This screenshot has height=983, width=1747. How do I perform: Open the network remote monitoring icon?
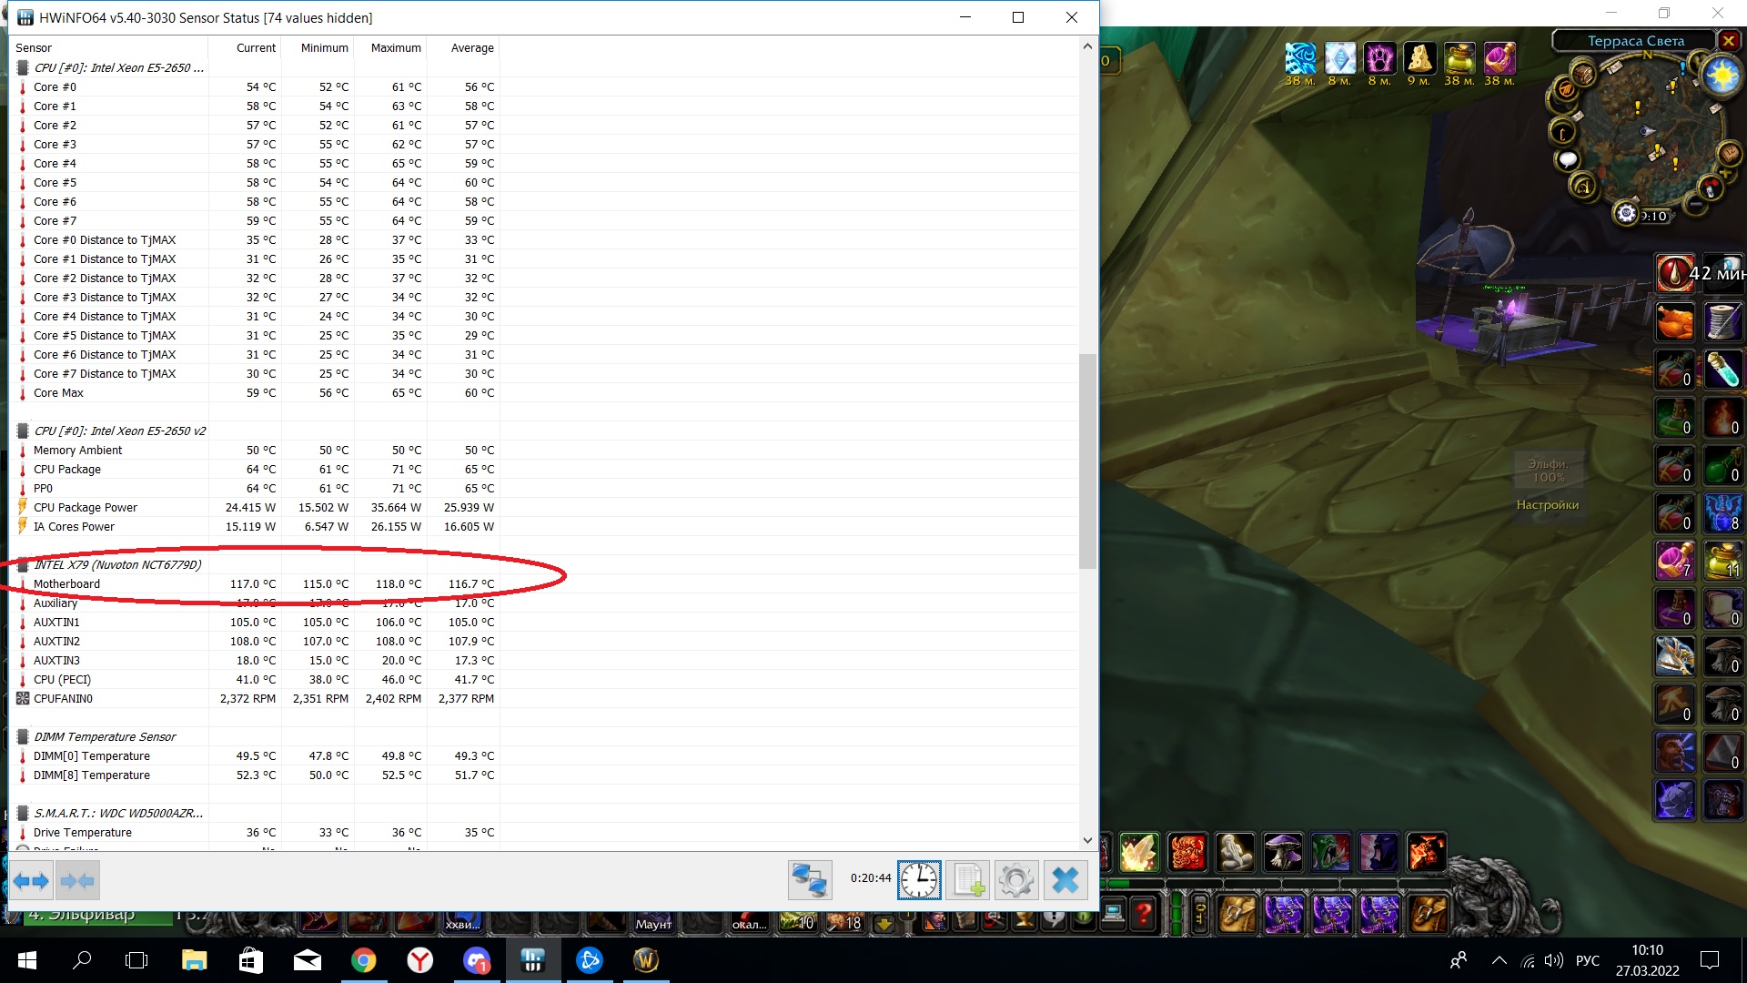pos(809,880)
